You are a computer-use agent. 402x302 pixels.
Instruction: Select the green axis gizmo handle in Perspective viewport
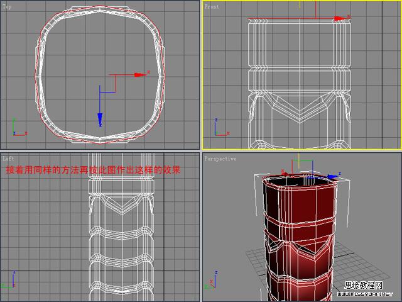[303, 161]
